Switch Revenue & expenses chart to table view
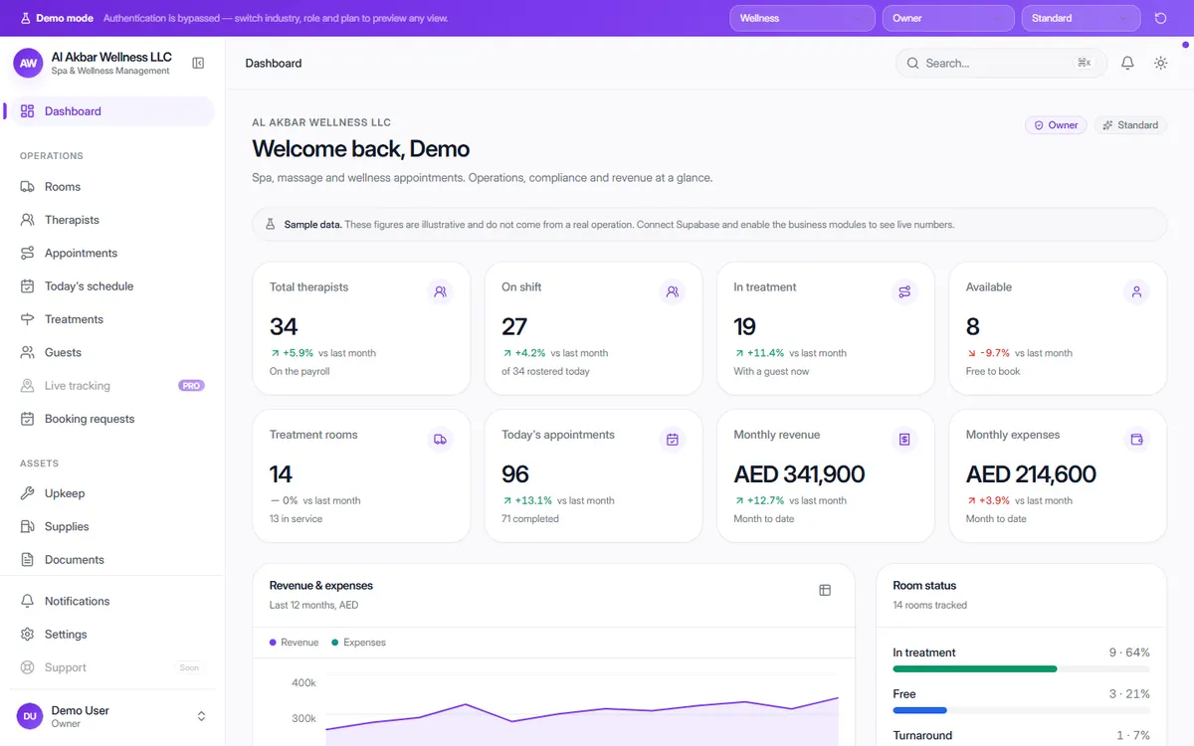The width and height of the screenshot is (1194, 746). [825, 590]
